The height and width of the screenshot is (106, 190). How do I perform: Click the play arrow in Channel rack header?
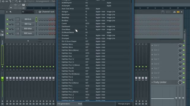pyautogui.click(x=7, y=12)
